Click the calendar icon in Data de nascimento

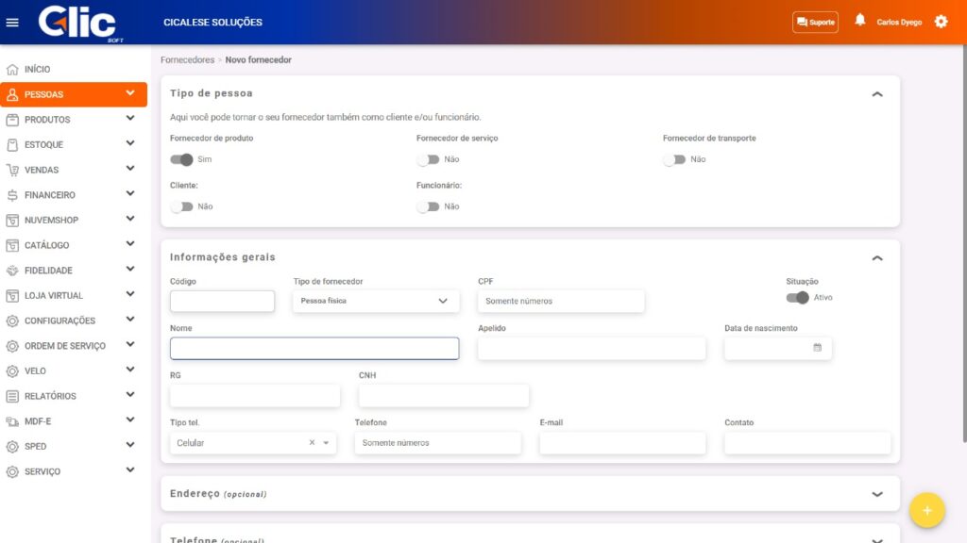coord(817,348)
